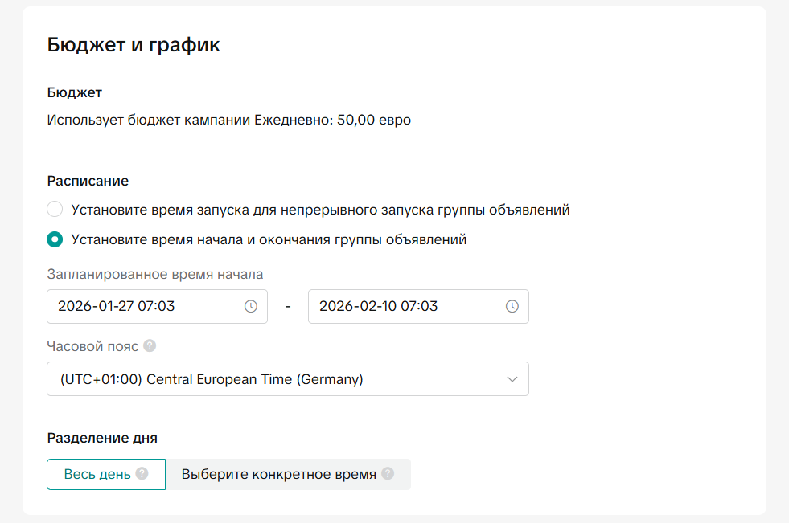The height and width of the screenshot is (523, 789).
Task: Switch to Выберите конкретное время option
Action: point(278,474)
